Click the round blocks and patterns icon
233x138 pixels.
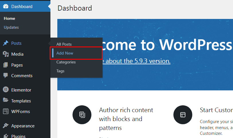82,115
